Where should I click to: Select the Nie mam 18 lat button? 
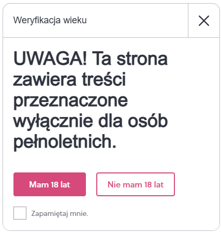(136, 184)
